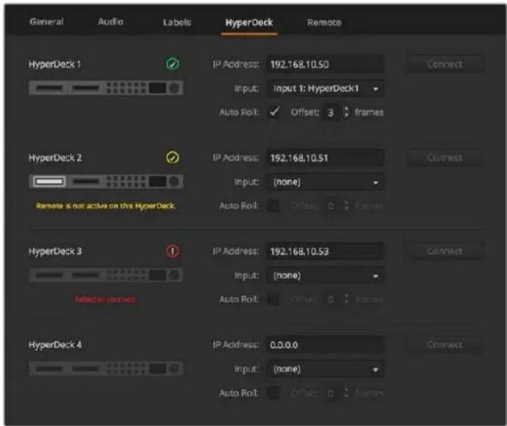Click HyperDeck 1 offset value 3
Viewport: 507px width, 426px height.
(331, 112)
